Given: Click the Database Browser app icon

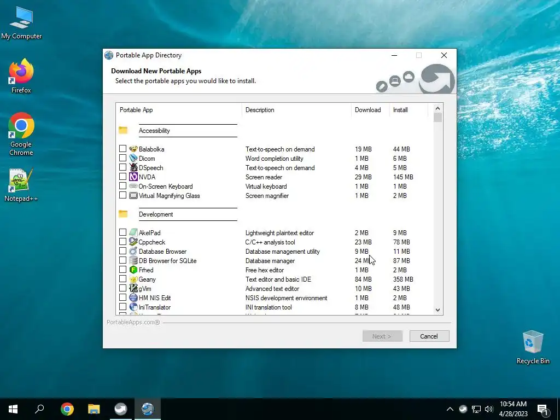Looking at the screenshot, I should [x=133, y=251].
